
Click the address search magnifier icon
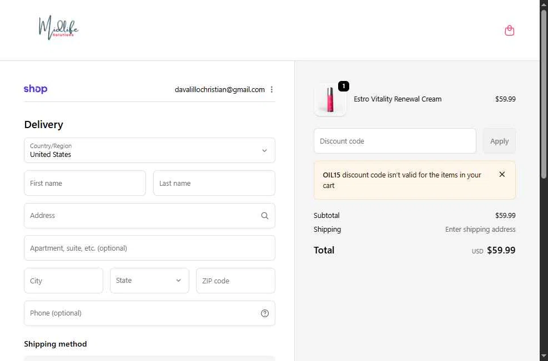265,216
